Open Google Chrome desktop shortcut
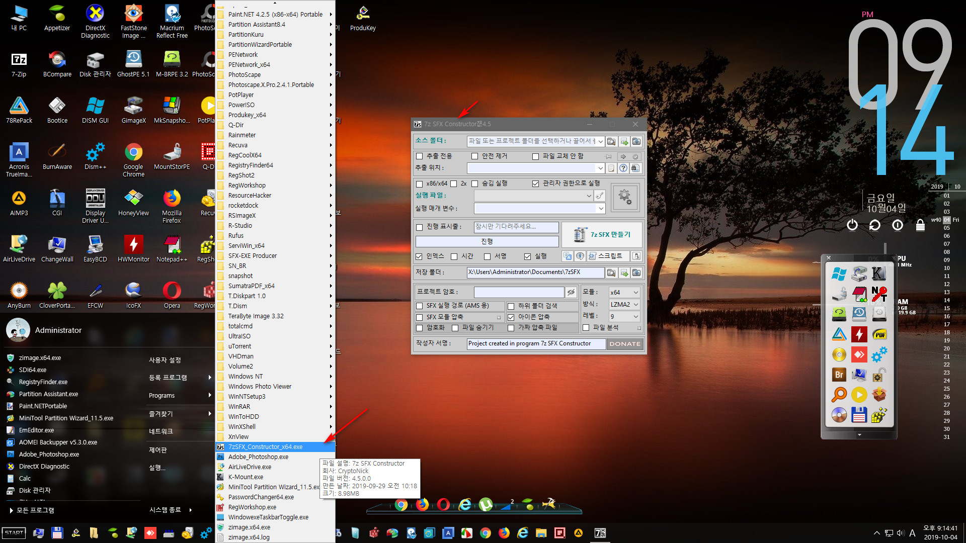Screen dimensions: 966x543 coord(133,159)
